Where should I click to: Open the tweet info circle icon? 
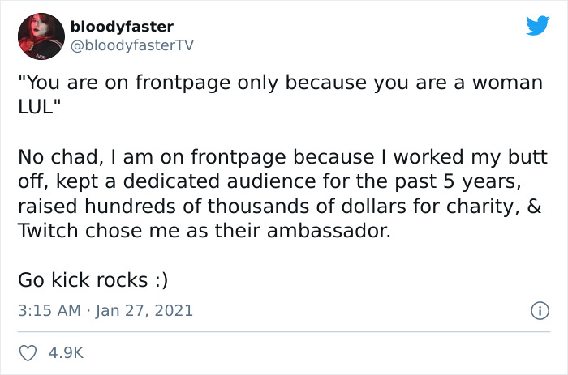click(536, 310)
